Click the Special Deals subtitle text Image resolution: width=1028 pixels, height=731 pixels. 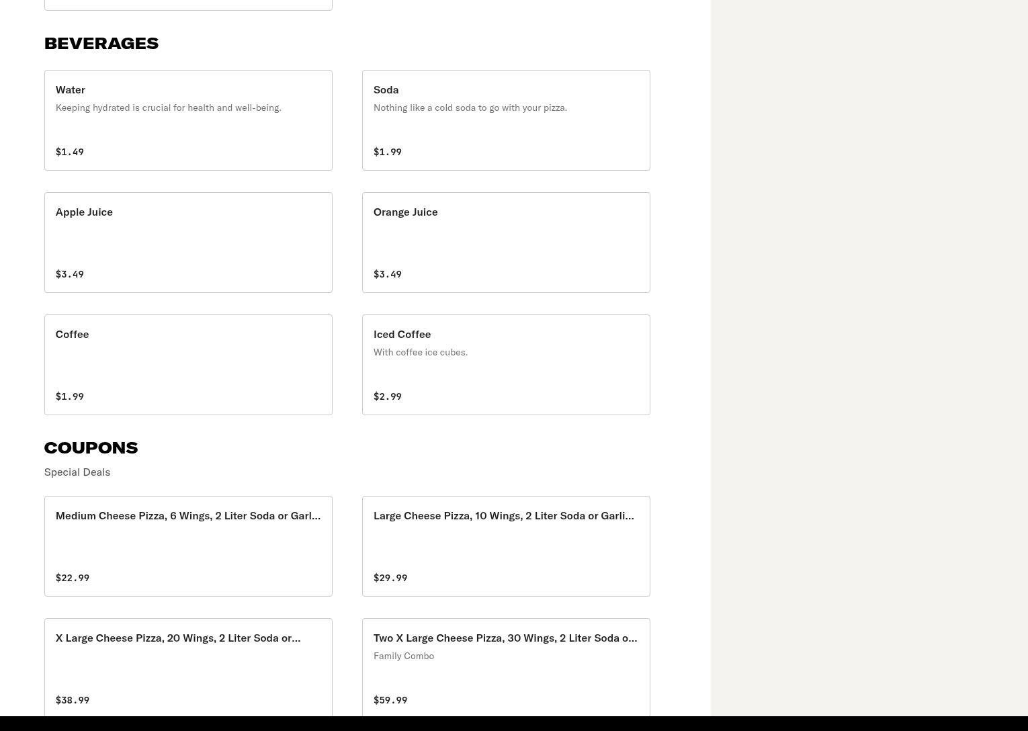click(77, 472)
